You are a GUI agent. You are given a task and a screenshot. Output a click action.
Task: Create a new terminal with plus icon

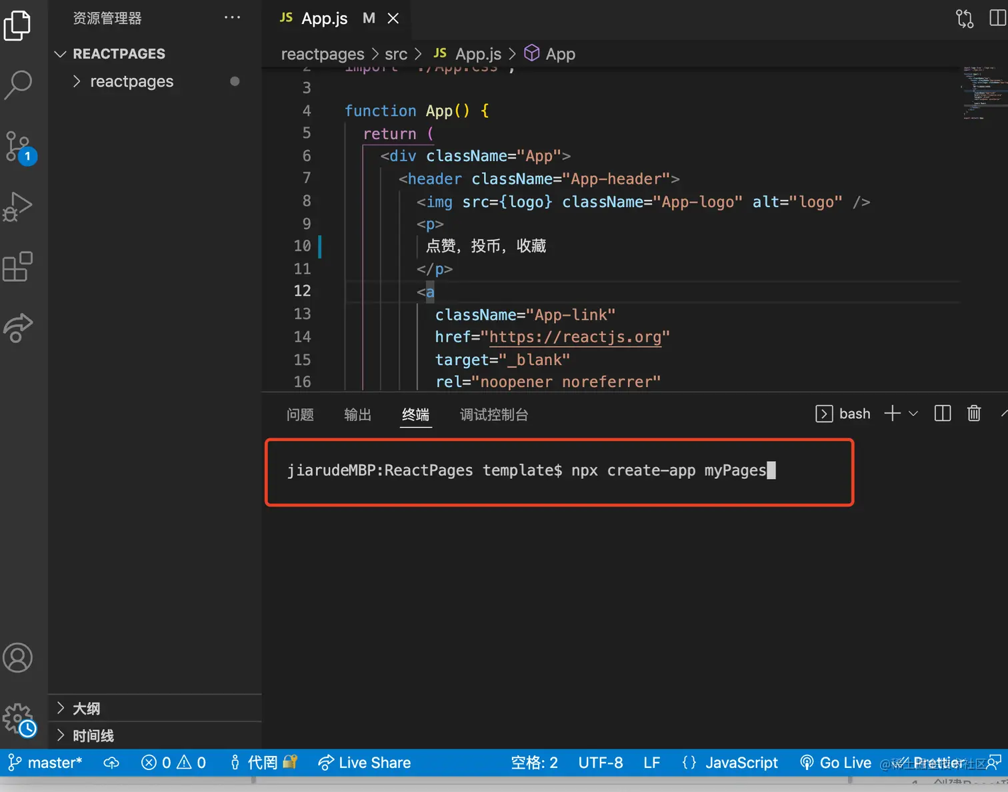pos(892,414)
